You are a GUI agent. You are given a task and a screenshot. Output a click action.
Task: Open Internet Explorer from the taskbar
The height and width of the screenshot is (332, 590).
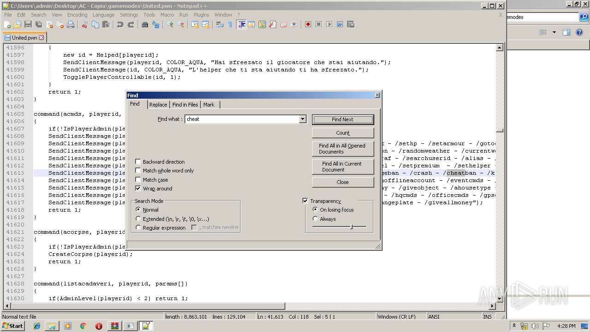pyautogui.click(x=37, y=326)
